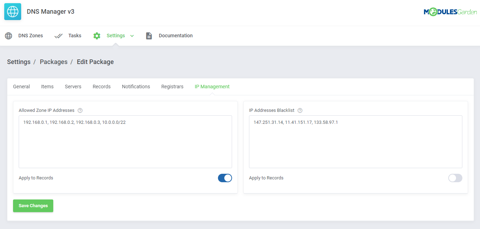Click Apply to Records label under blacklist
Screen dimensions: 480x229
tap(266, 178)
